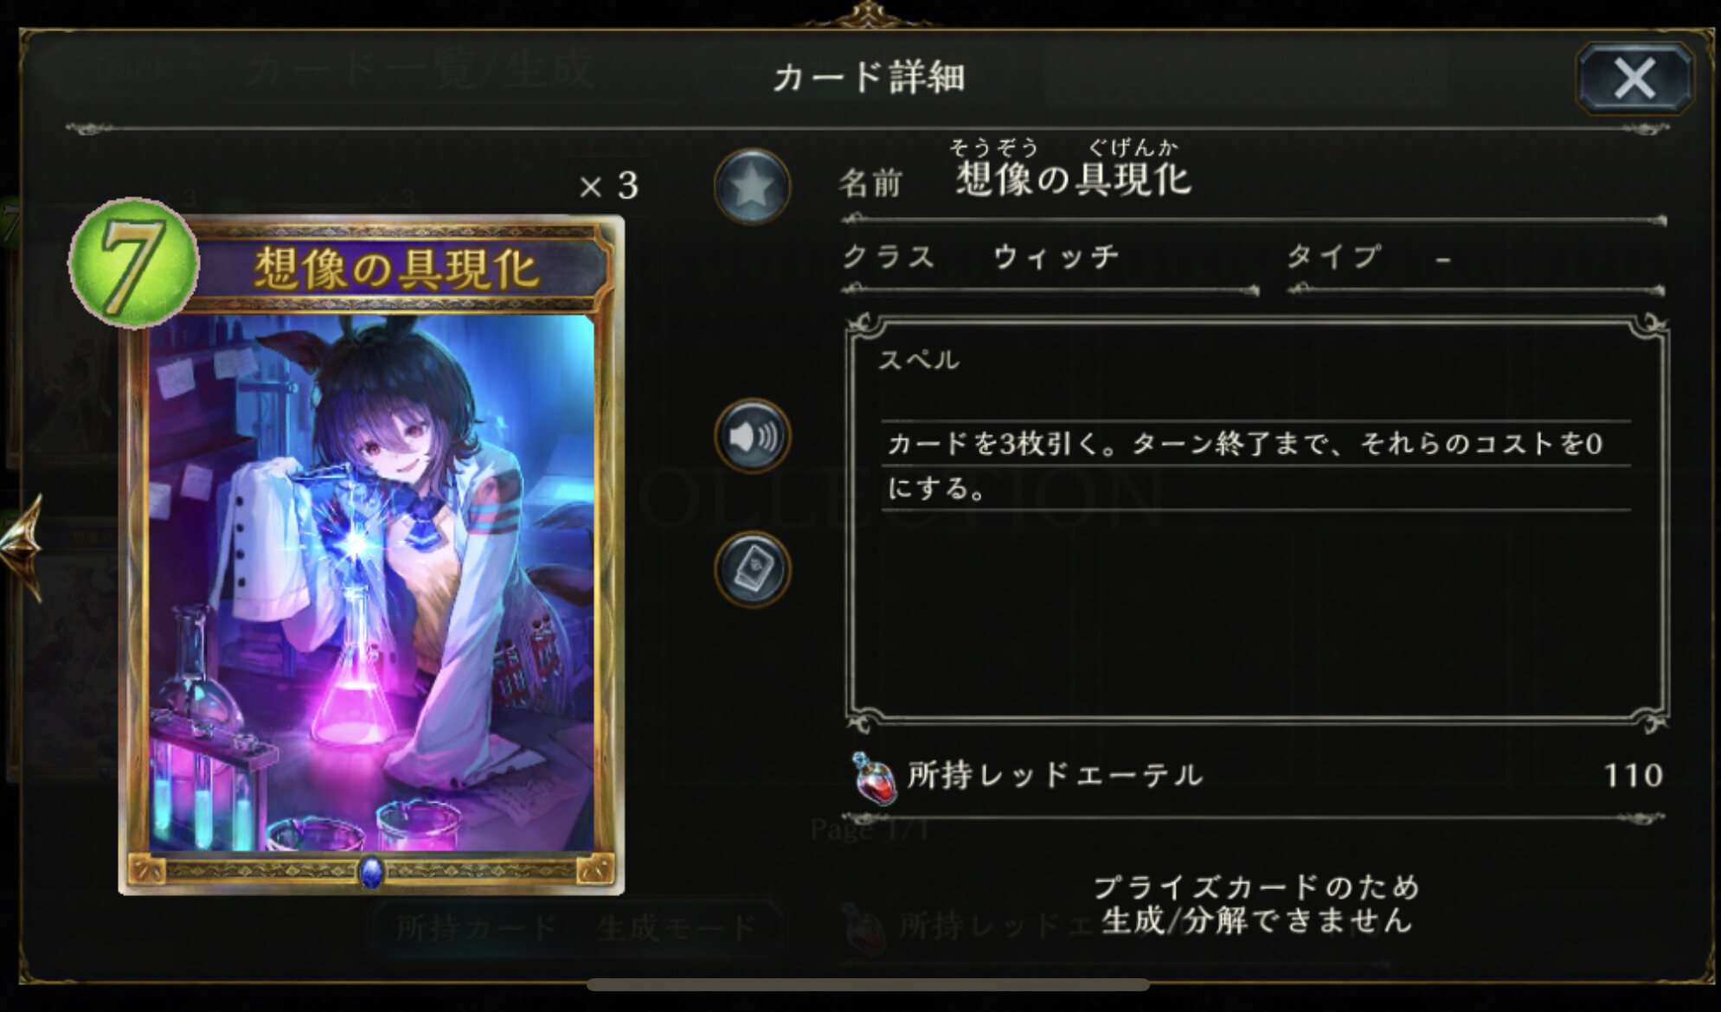Select the card effect description text
This screenshot has width=1721, height=1012.
point(1245,466)
